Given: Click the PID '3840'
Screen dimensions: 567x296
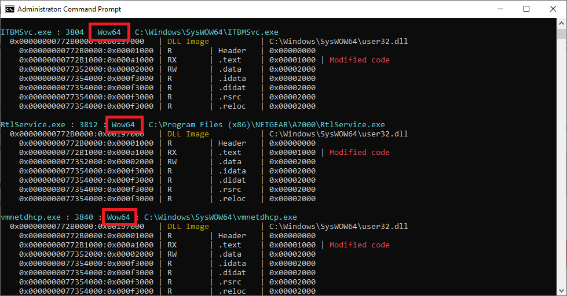Looking at the screenshot, I should (84, 217).
